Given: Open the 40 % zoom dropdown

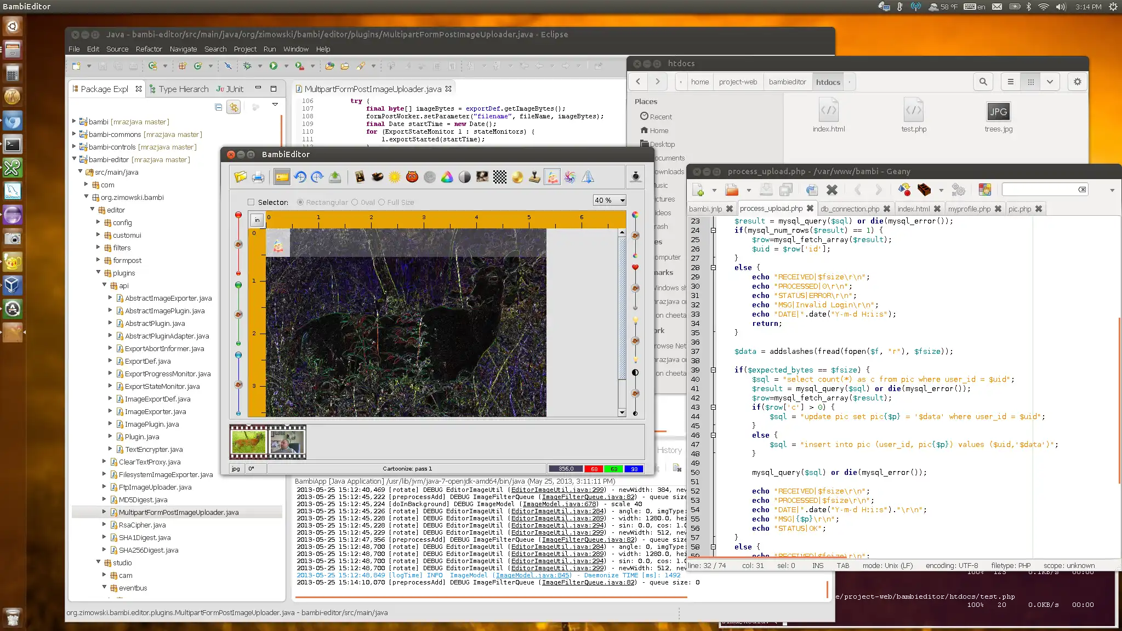Looking at the screenshot, I should [x=610, y=200].
